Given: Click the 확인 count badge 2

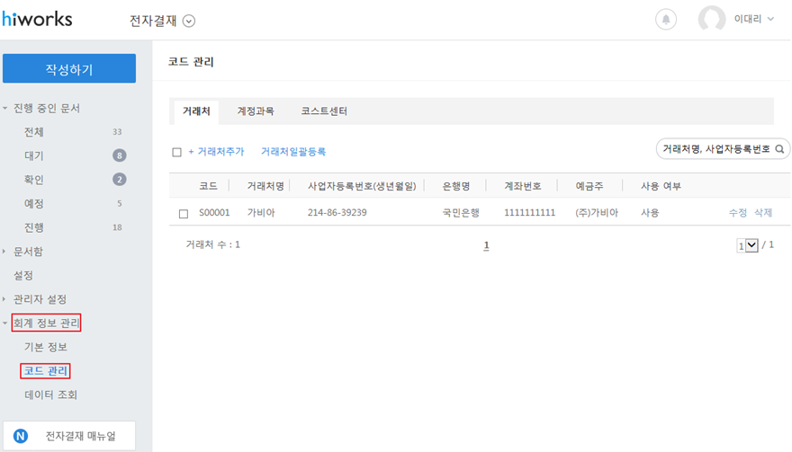Looking at the screenshot, I should tap(119, 179).
